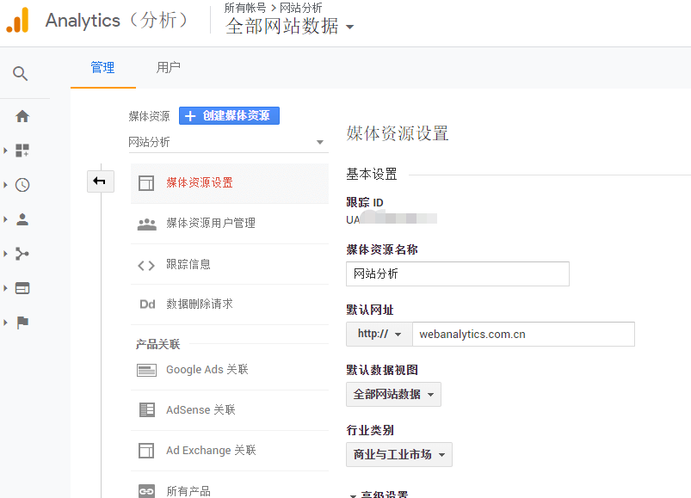This screenshot has width=691, height=498.
Task: Click the back arrow button
Action: (x=101, y=181)
